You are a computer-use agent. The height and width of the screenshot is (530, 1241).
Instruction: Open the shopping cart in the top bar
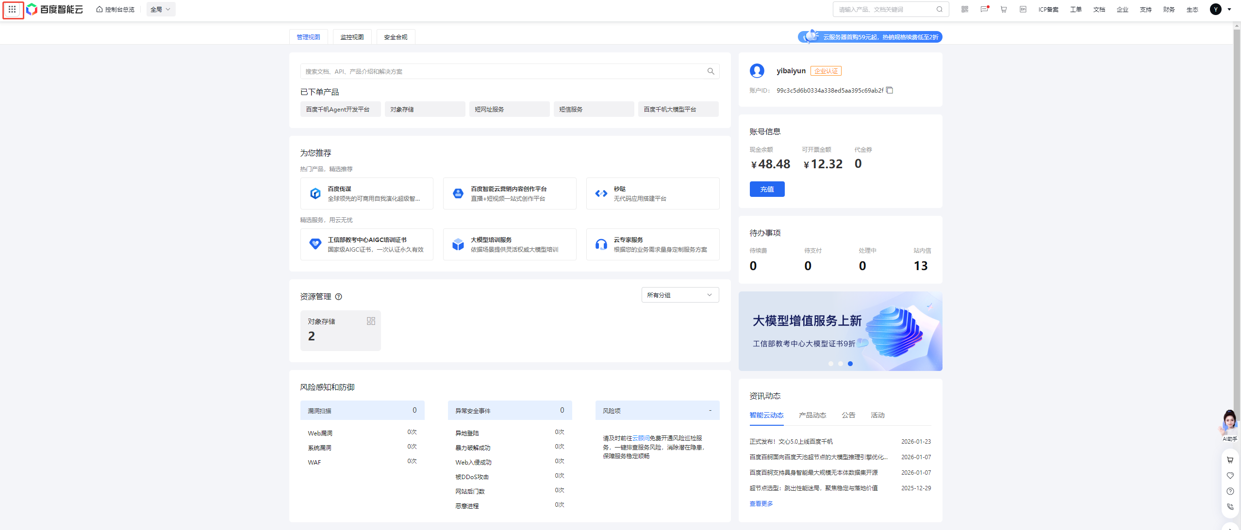[1004, 10]
